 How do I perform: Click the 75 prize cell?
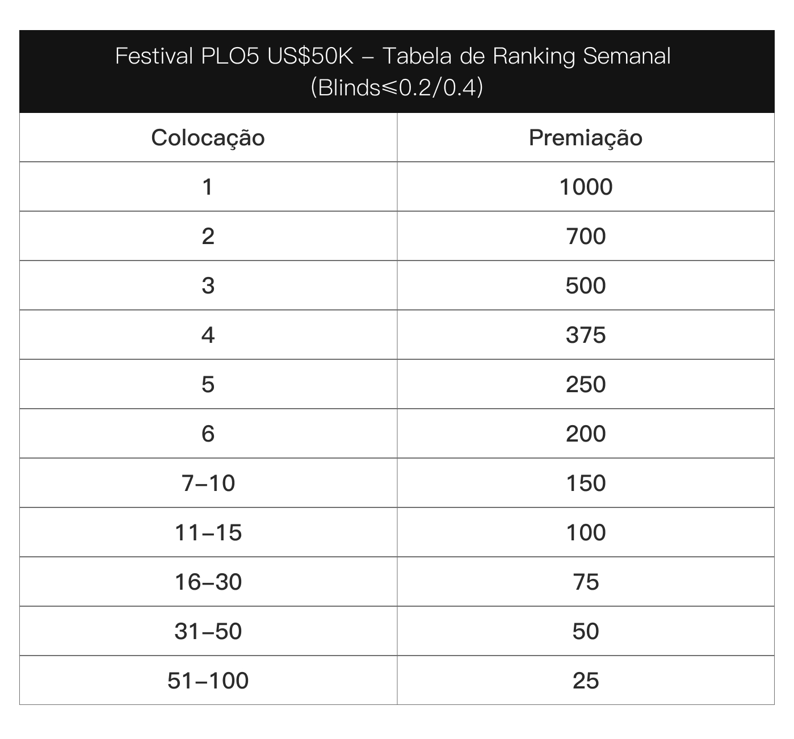[x=586, y=582]
